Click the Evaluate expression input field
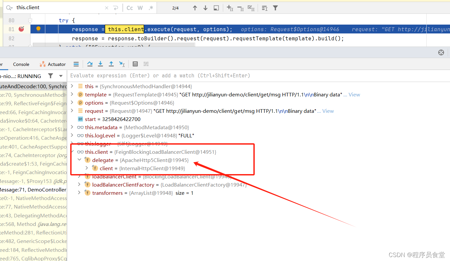The width and height of the screenshot is (450, 261). pyautogui.click(x=164, y=75)
